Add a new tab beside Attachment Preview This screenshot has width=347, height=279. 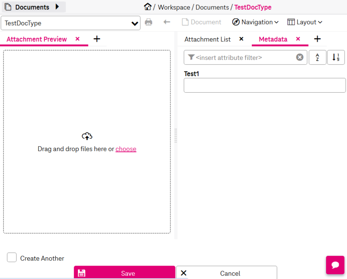(97, 39)
